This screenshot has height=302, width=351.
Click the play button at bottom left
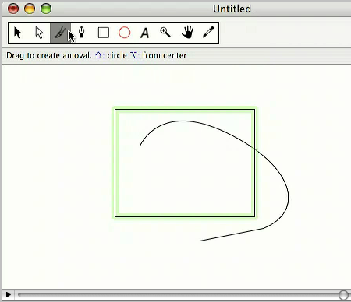click(8, 295)
